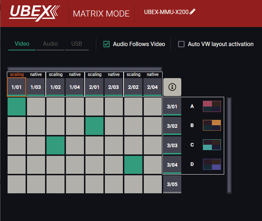Click layout letter D next to 3/04

[x=192, y=164]
